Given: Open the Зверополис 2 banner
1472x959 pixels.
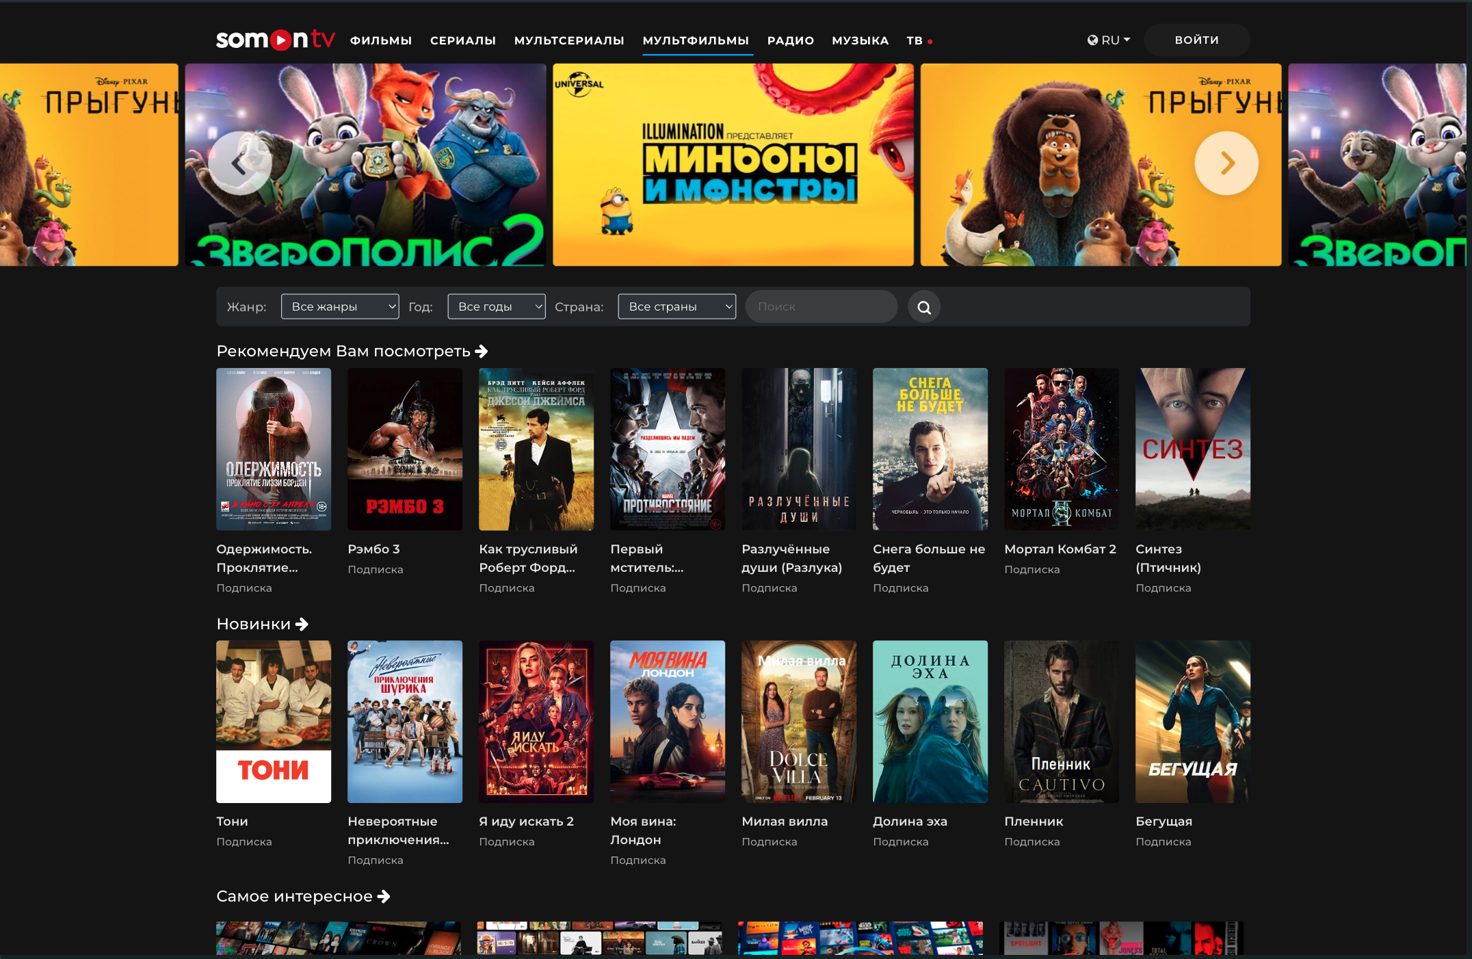Looking at the screenshot, I should click(365, 165).
